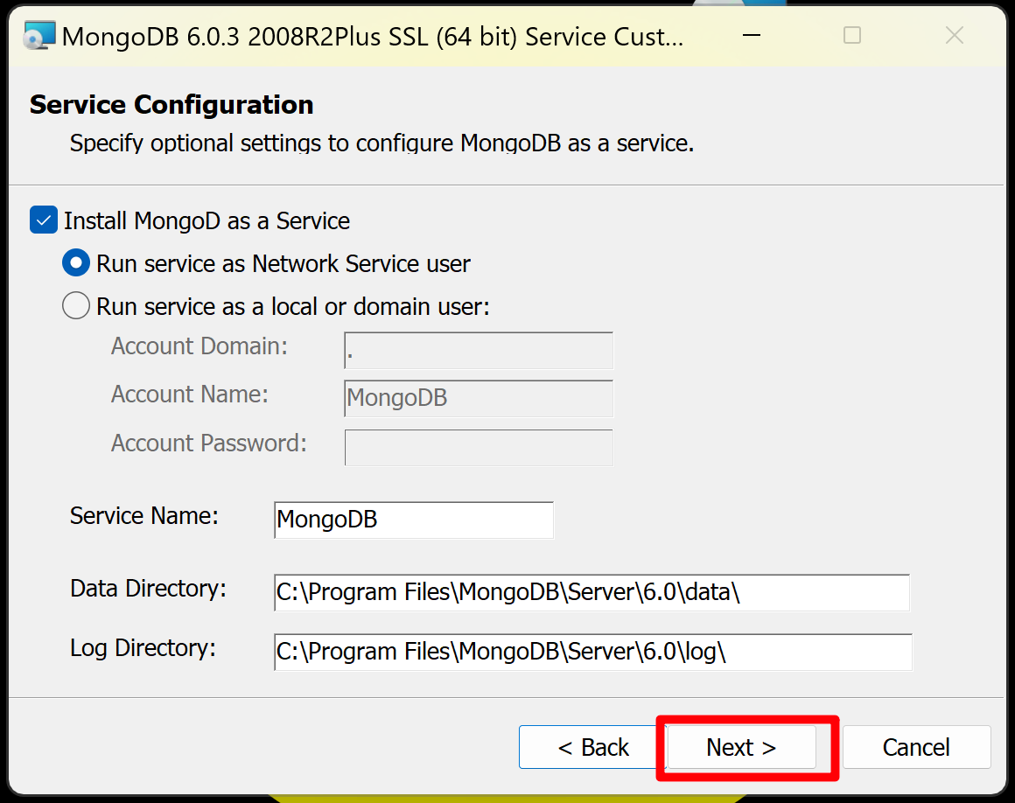Click the 'Account Password:' label
This screenshot has width=1015, height=803.
pyautogui.click(x=209, y=443)
